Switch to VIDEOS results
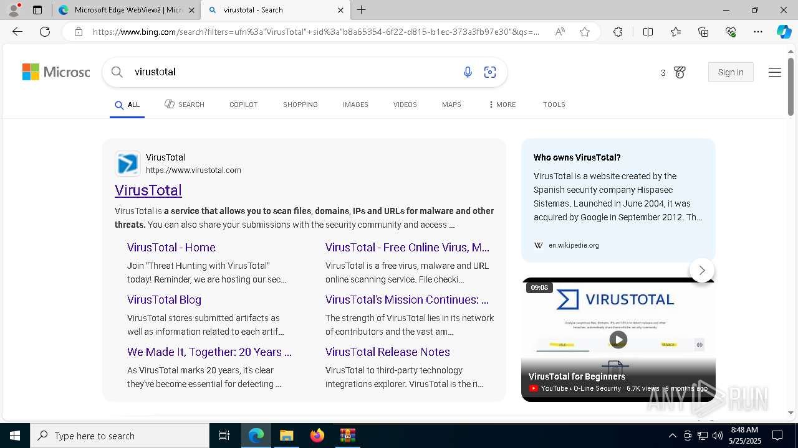 [x=405, y=105]
